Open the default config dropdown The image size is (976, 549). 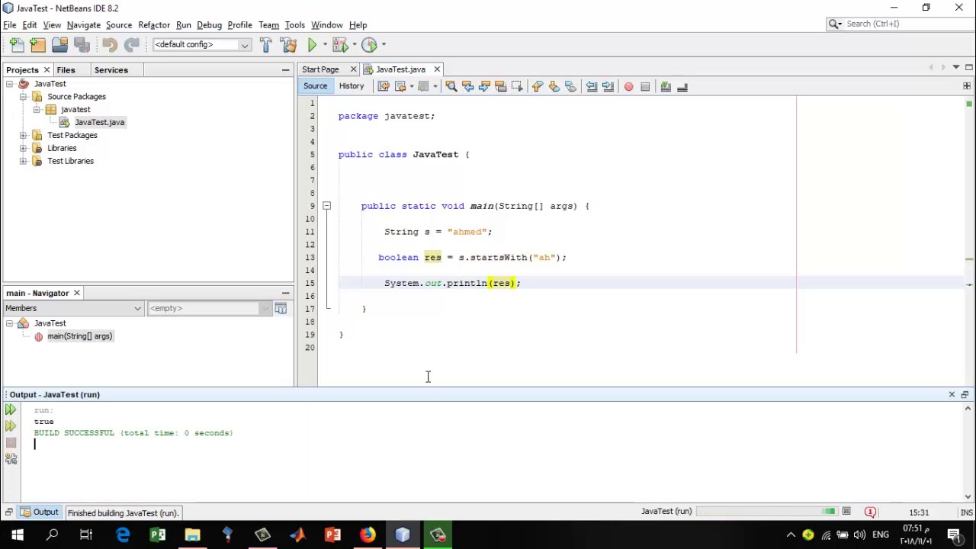click(201, 45)
